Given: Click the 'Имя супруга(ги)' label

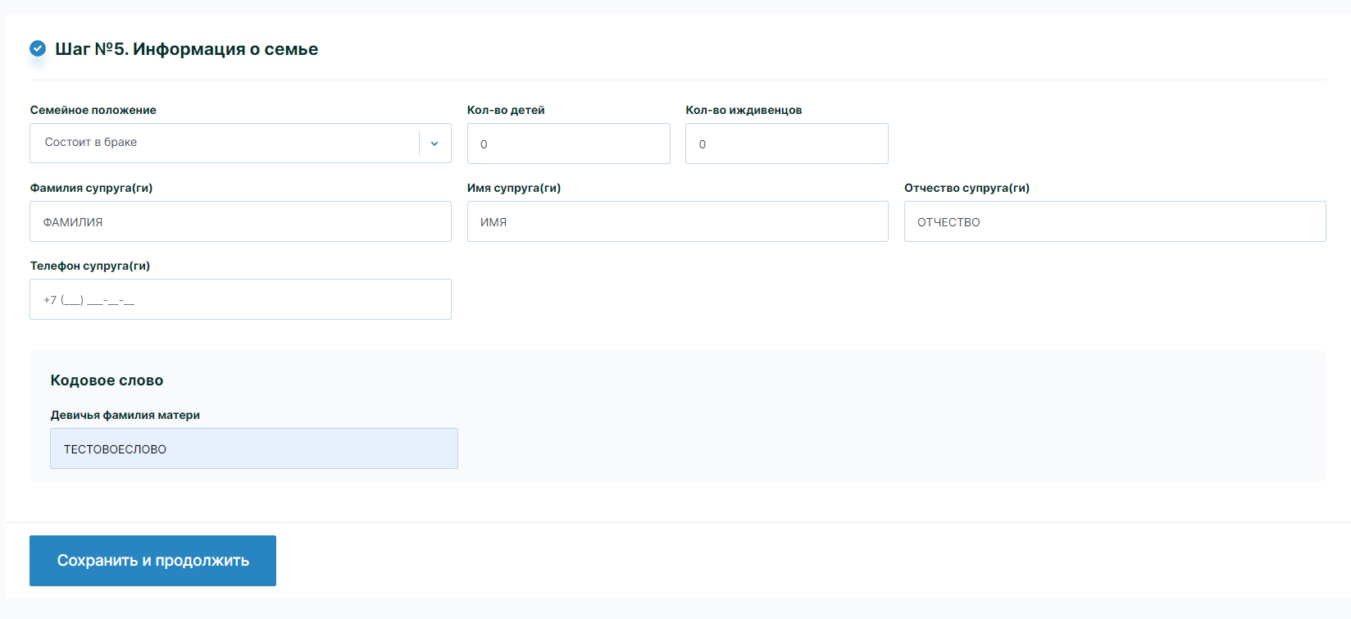Looking at the screenshot, I should point(514,188).
